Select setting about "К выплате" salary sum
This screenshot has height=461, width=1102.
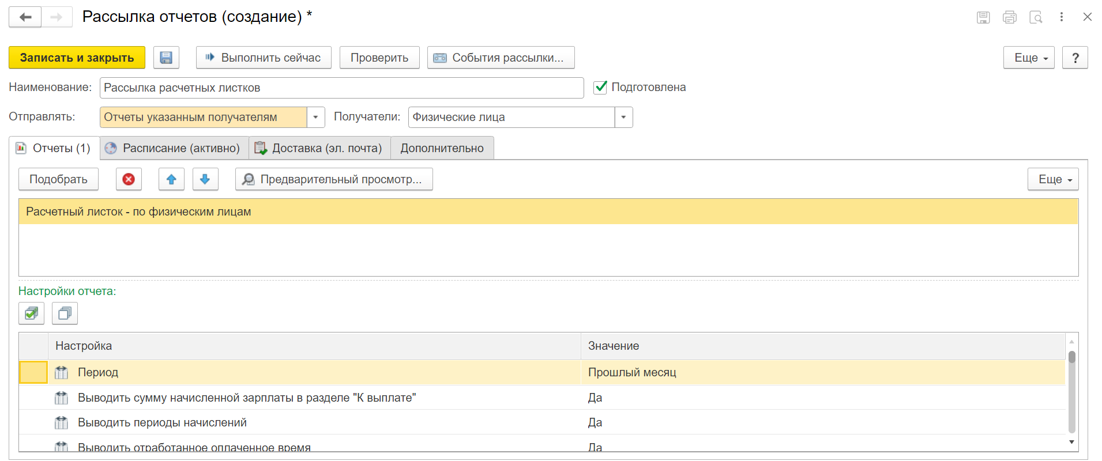click(247, 398)
